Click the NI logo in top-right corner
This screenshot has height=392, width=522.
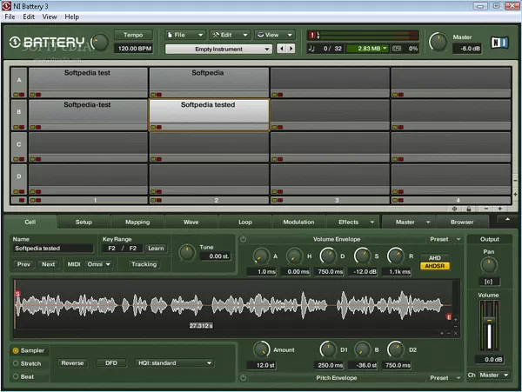point(498,41)
